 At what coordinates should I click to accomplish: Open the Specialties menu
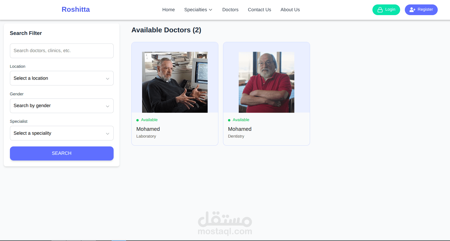(198, 10)
